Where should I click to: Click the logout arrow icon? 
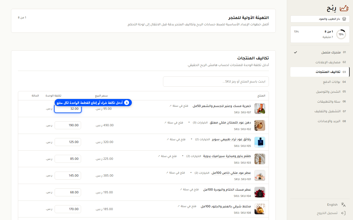(343, 213)
